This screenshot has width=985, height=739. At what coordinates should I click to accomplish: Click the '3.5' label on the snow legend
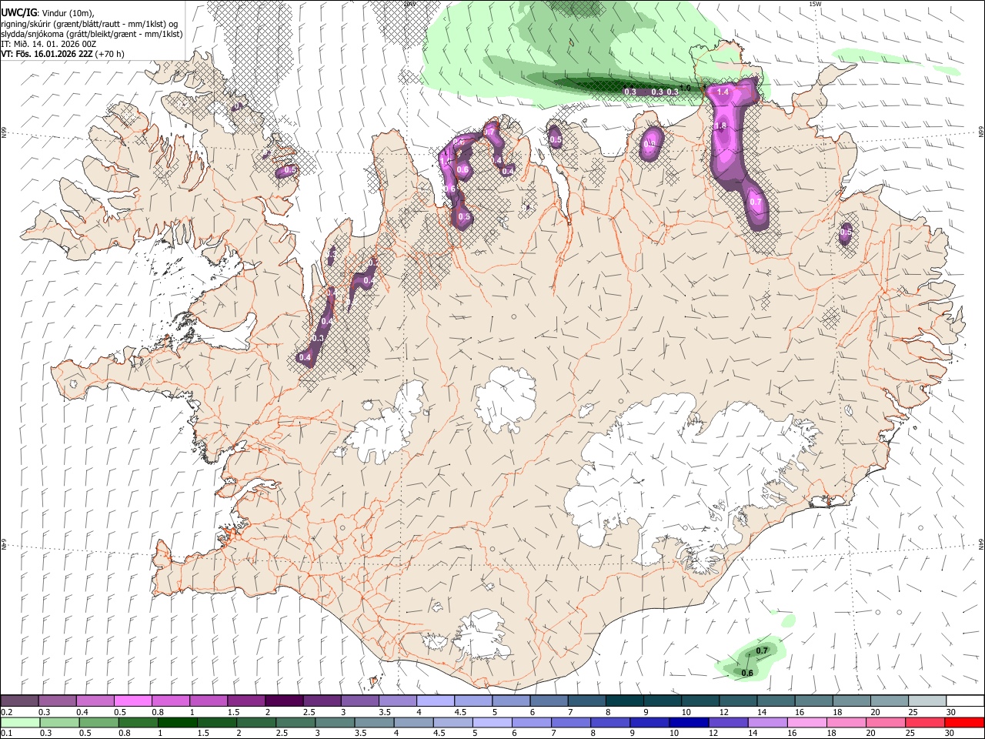tap(384, 712)
